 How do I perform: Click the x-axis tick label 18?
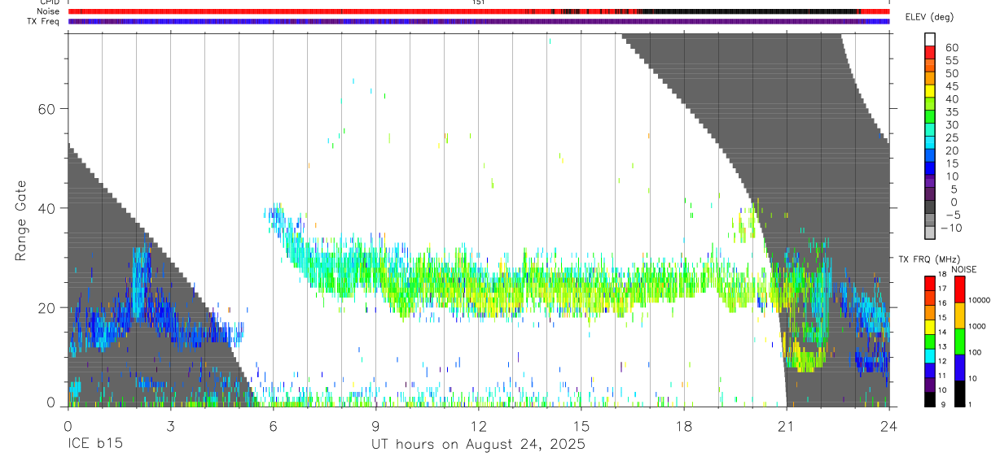[683, 425]
